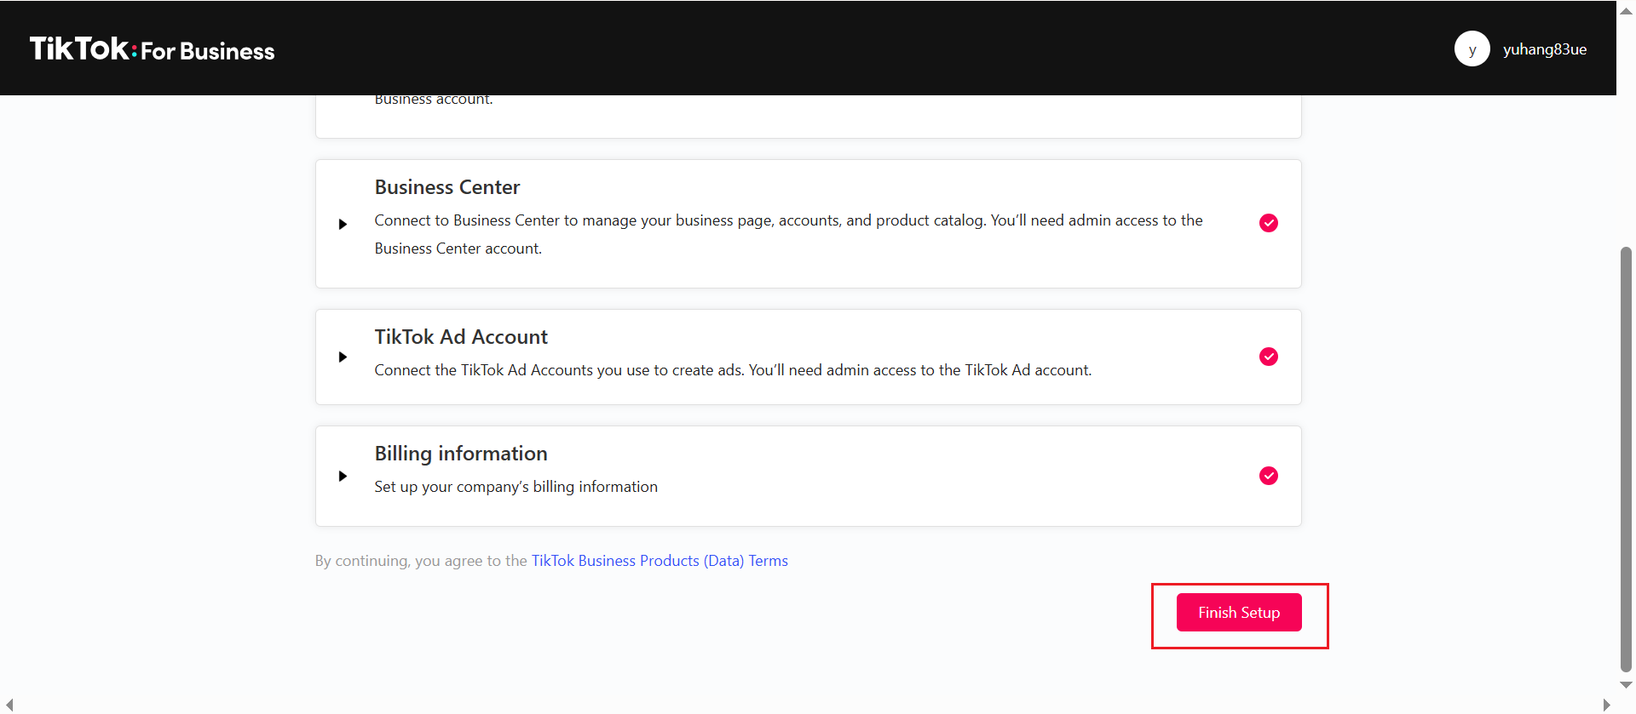Expand the Billing information section arrow
Viewport: 1636px width, 714px height.
pos(343,477)
